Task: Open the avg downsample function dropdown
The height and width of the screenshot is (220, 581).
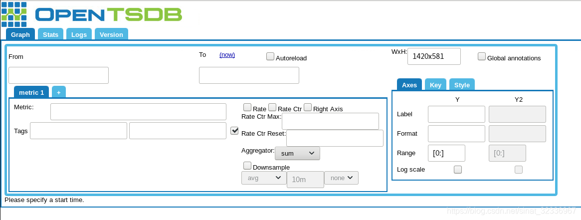Action: 264,178
